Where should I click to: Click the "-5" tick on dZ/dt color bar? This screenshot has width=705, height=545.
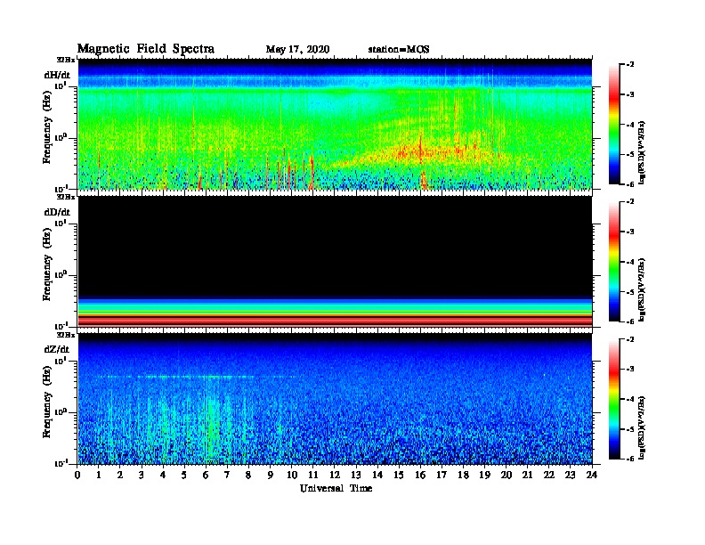630,429
